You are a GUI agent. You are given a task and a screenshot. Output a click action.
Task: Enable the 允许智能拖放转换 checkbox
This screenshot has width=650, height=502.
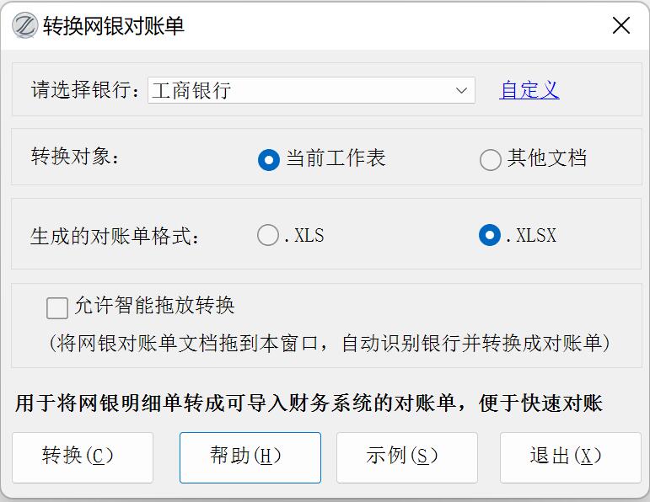pyautogui.click(x=57, y=308)
